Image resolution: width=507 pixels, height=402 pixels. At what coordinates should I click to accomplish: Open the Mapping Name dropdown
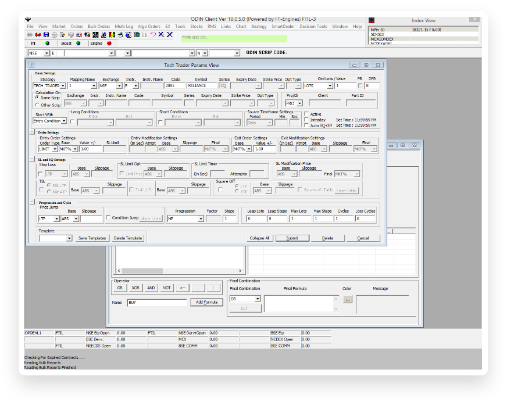(94, 85)
